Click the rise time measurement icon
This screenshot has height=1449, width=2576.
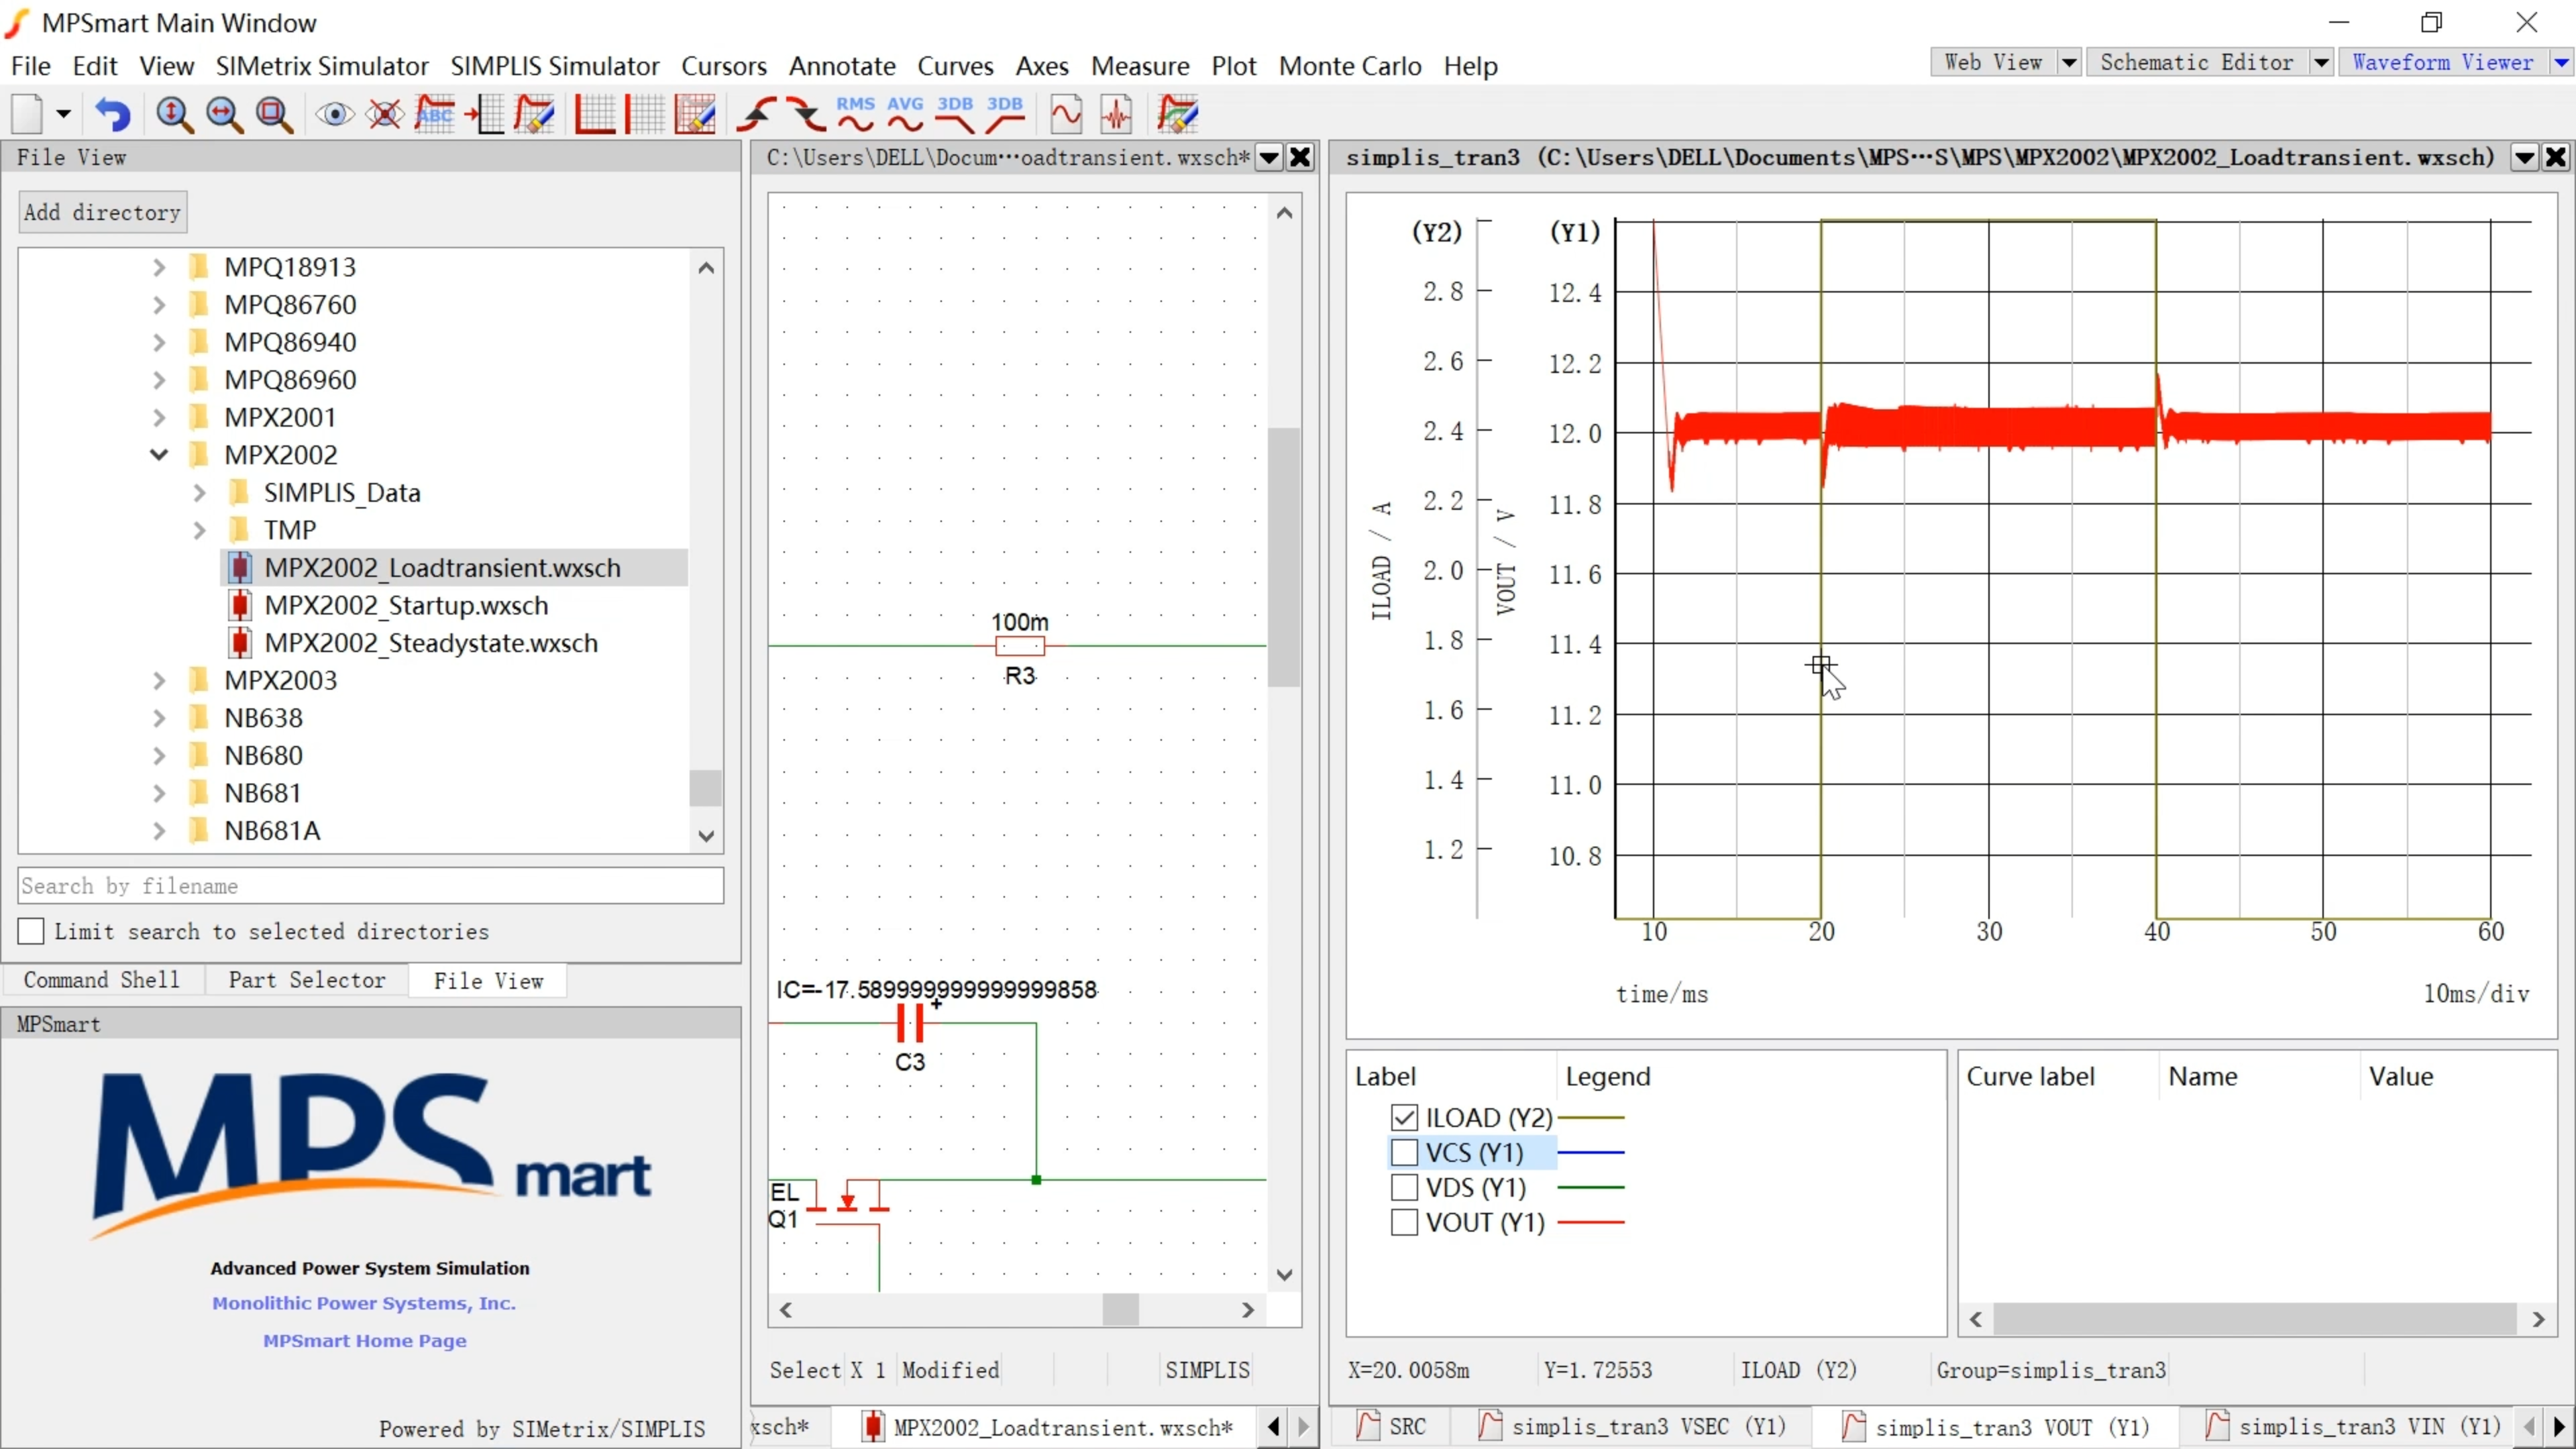(757, 114)
